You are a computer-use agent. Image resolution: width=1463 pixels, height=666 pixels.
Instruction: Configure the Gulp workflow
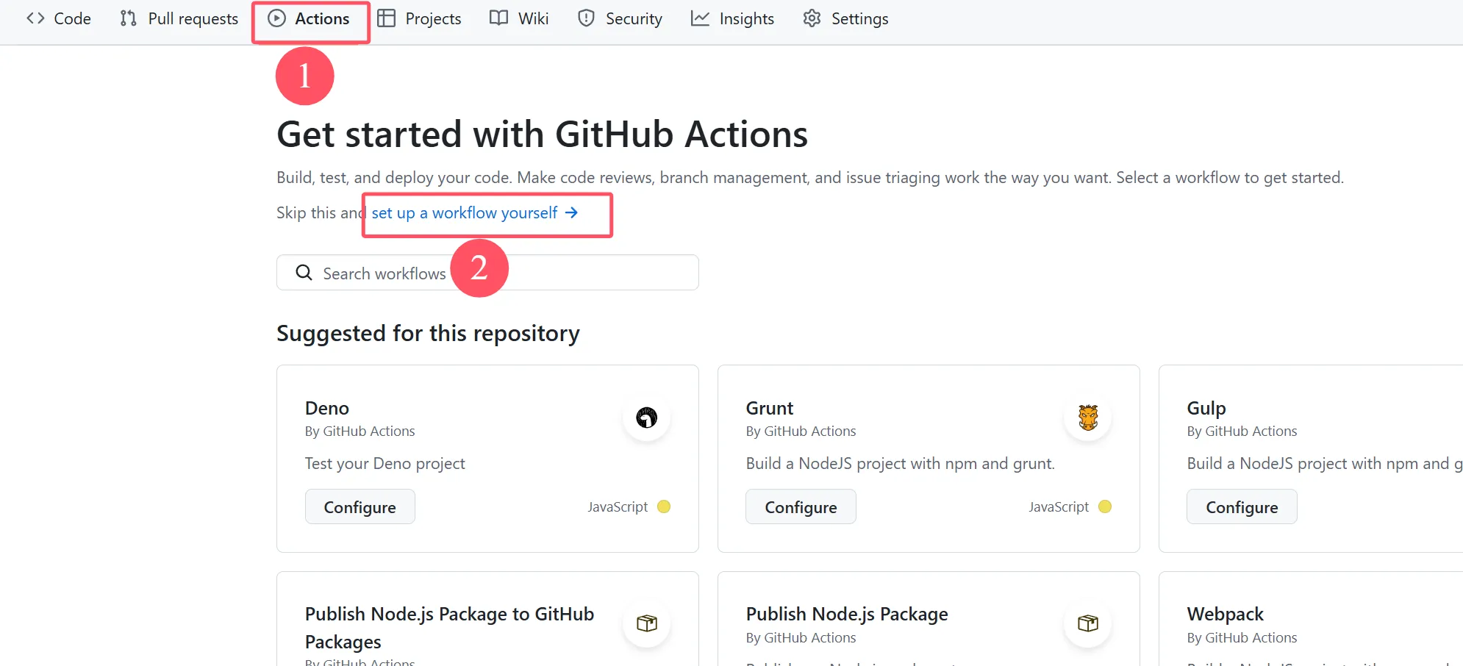1242,507
